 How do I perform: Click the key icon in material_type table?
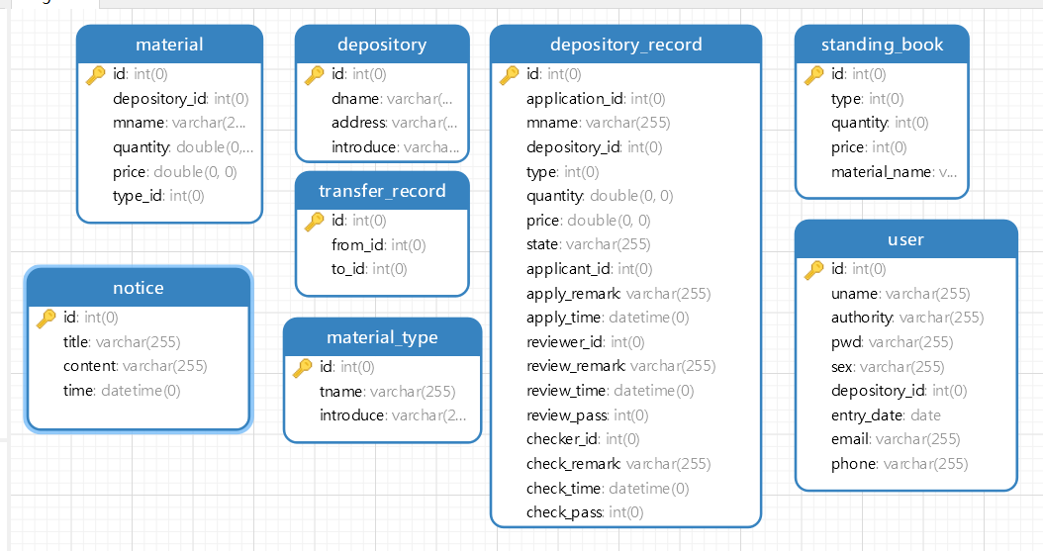coord(302,368)
